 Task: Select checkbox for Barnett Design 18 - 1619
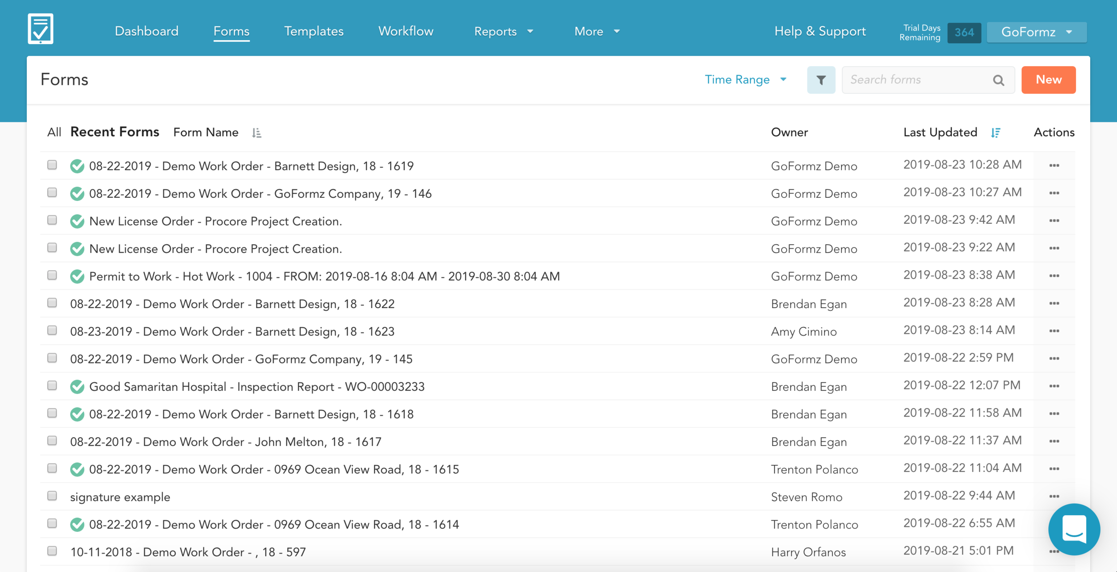click(x=52, y=165)
